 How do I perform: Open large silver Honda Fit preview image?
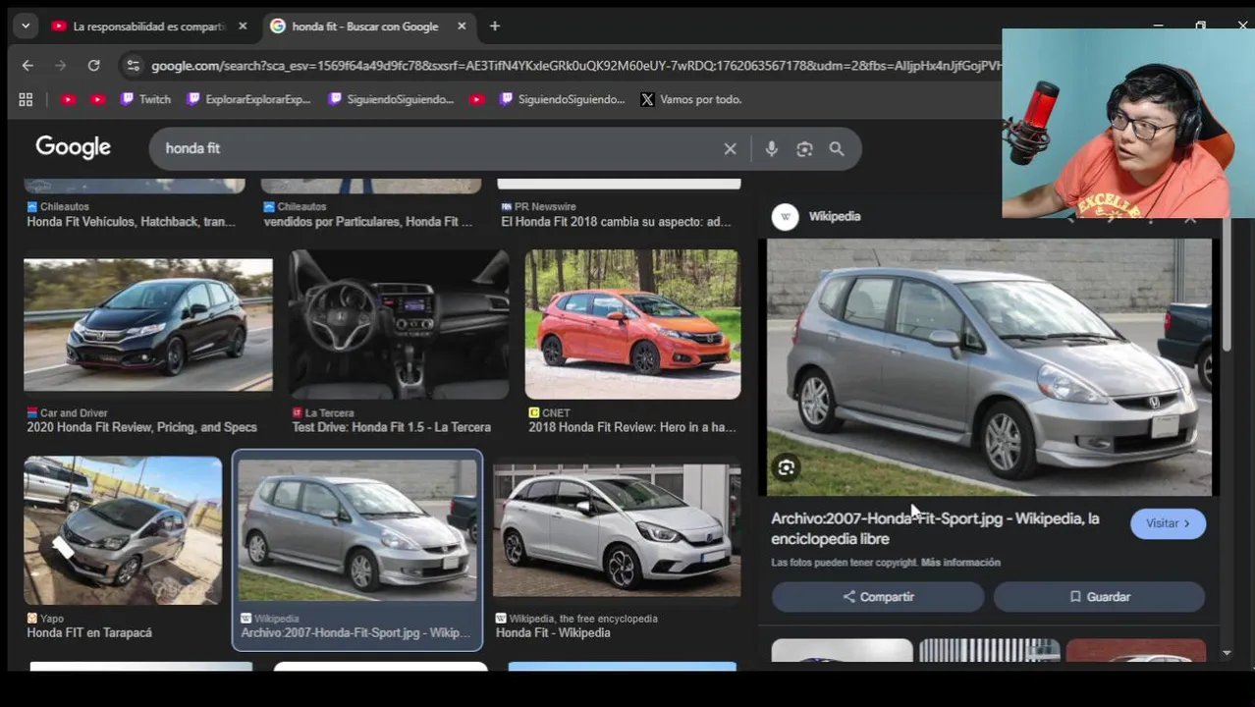(990, 367)
